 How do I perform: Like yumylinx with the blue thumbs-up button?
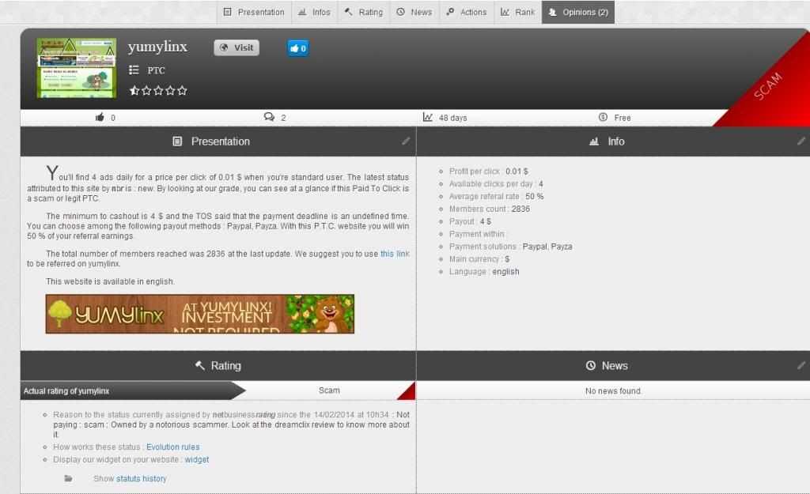[x=298, y=48]
